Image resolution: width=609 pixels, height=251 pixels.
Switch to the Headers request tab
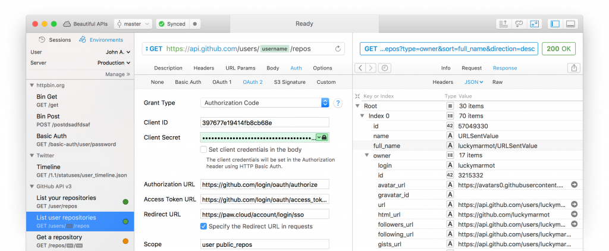[x=204, y=68]
